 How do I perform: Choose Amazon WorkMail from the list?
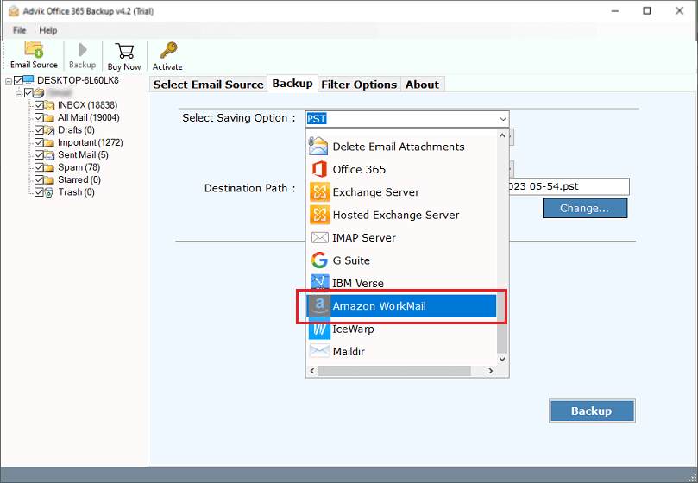point(401,306)
